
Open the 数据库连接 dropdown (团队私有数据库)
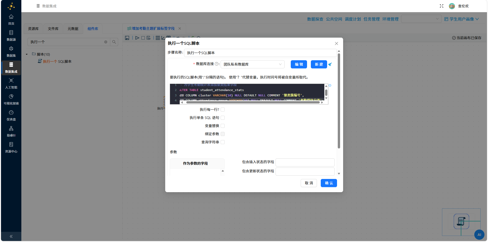coord(253,64)
